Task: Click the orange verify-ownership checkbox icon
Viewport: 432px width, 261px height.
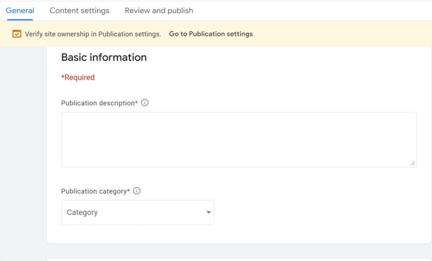Action: (x=16, y=34)
